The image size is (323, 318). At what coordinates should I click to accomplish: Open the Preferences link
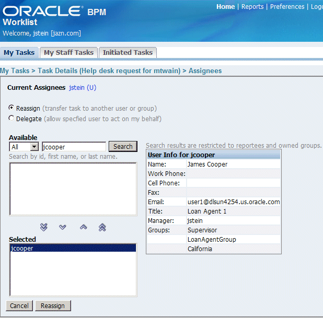coord(287,7)
